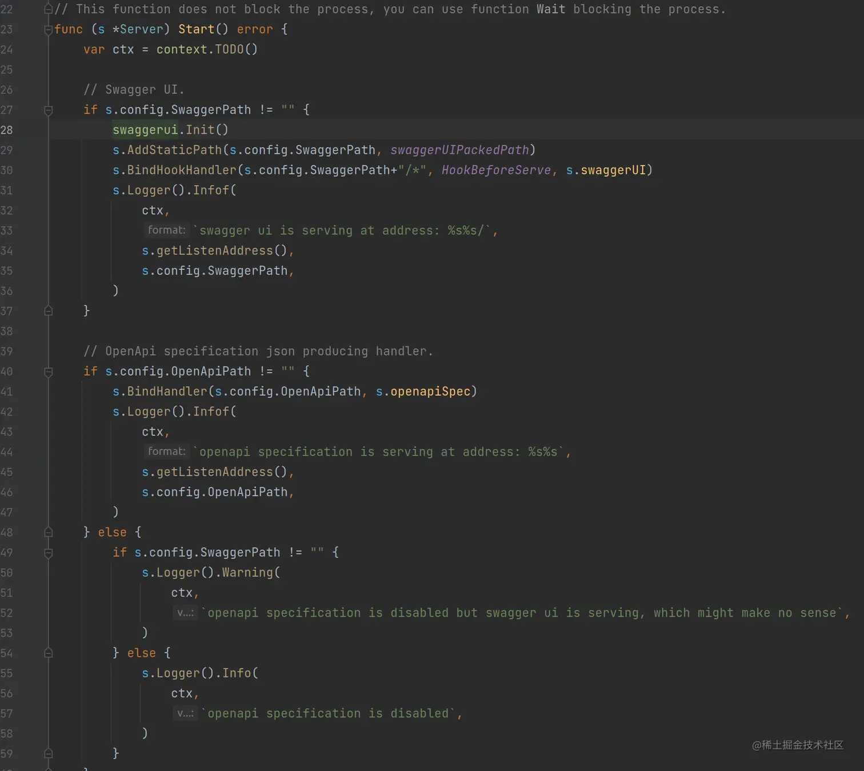Click fold marker at '} else {' line 48
864x771 pixels.
click(49, 532)
